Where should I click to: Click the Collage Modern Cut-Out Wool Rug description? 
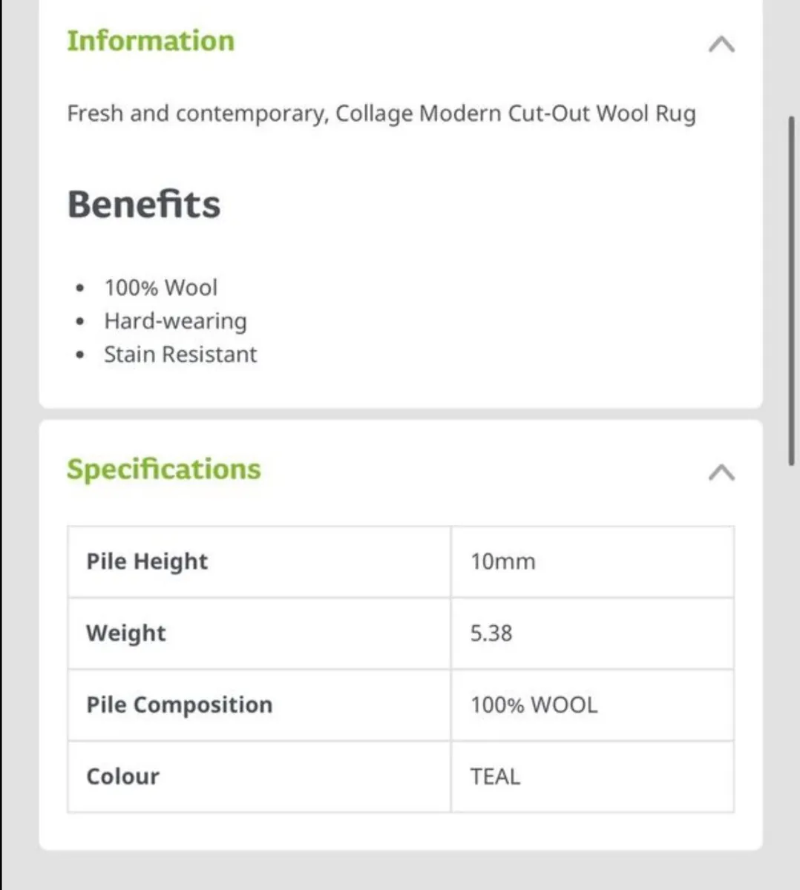point(381,113)
